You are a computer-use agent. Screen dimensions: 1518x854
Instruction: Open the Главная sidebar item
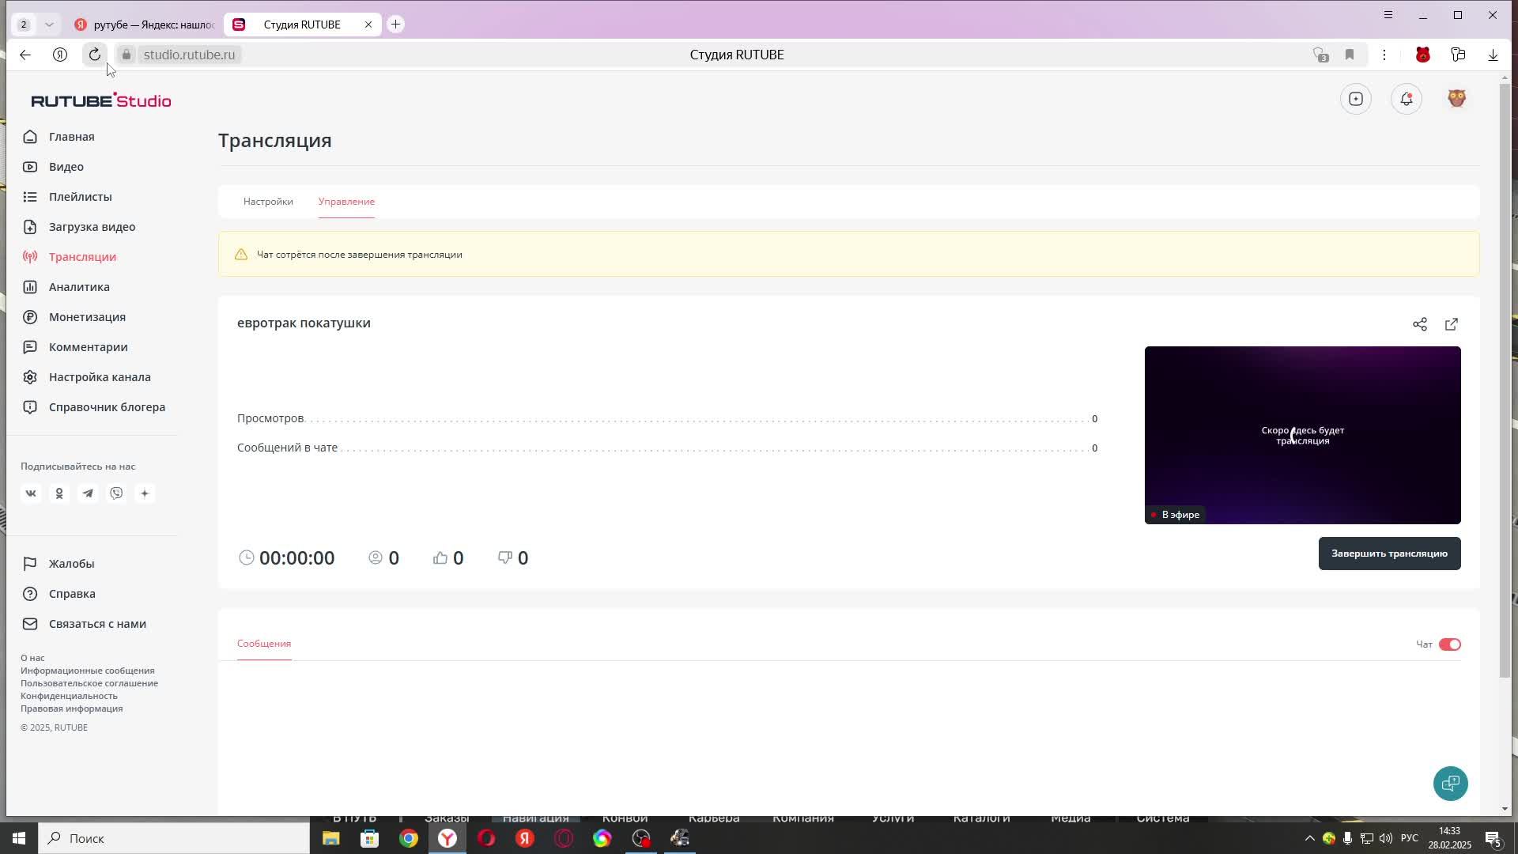71,137
